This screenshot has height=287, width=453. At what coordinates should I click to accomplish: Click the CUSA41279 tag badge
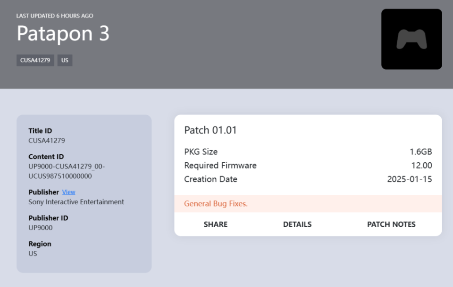point(35,60)
